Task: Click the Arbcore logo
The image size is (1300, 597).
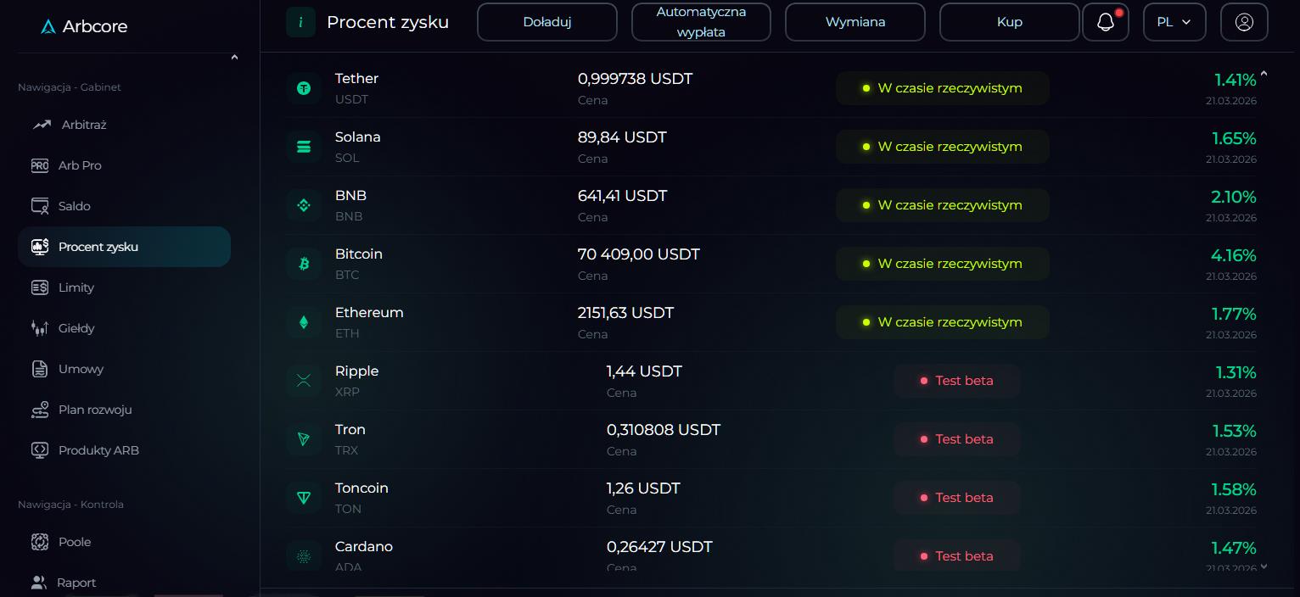Action: (84, 26)
